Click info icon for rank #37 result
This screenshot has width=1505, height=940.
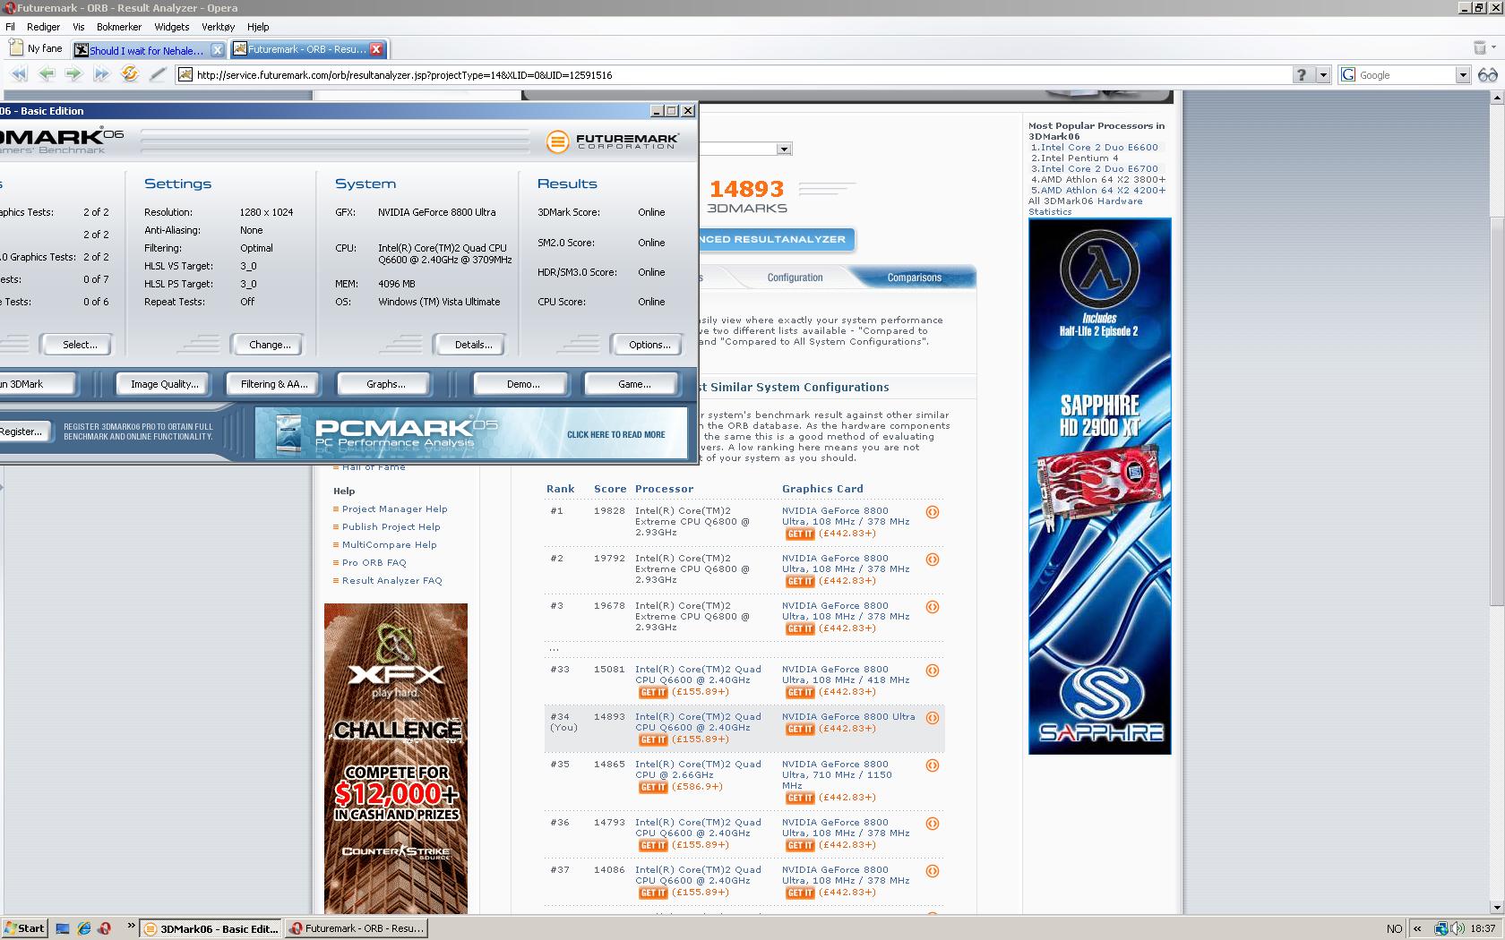(x=933, y=871)
